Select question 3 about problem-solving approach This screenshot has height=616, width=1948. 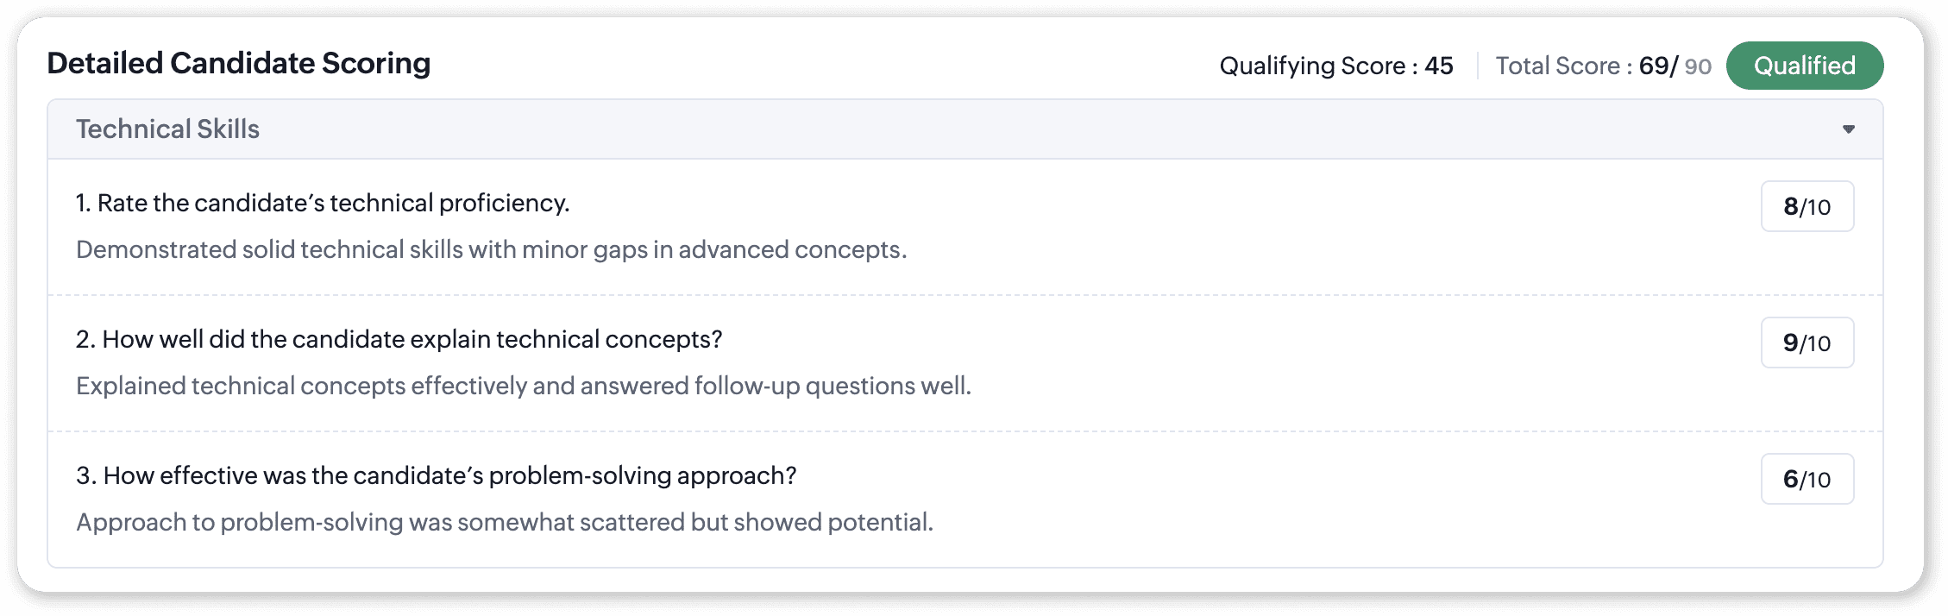[436, 475]
